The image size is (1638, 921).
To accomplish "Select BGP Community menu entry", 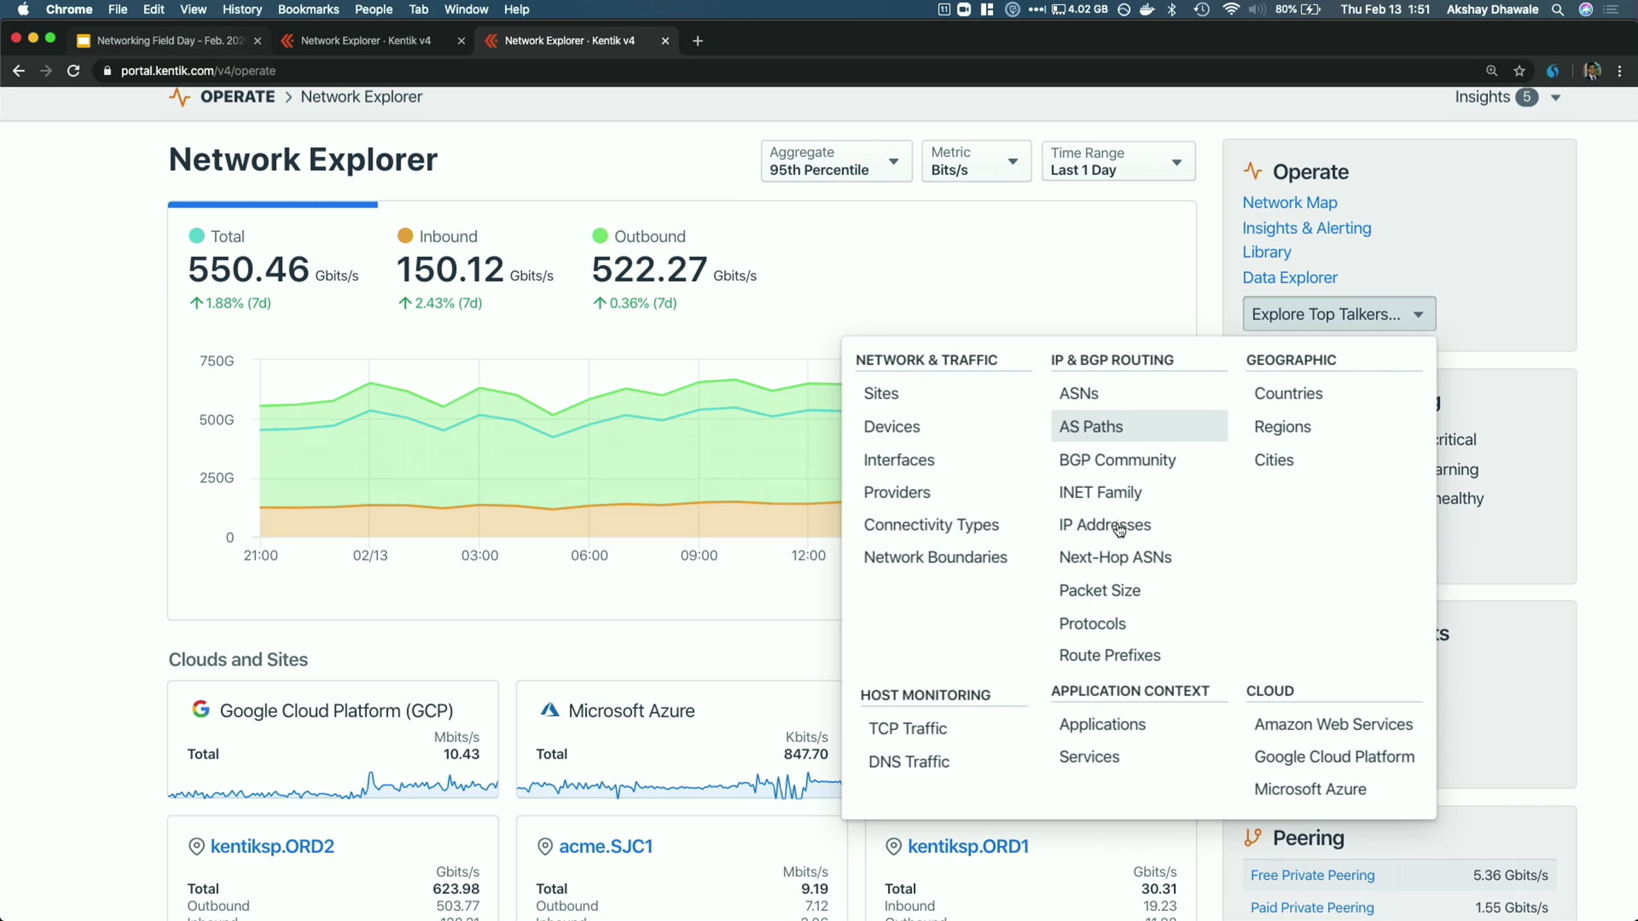I will point(1117,460).
